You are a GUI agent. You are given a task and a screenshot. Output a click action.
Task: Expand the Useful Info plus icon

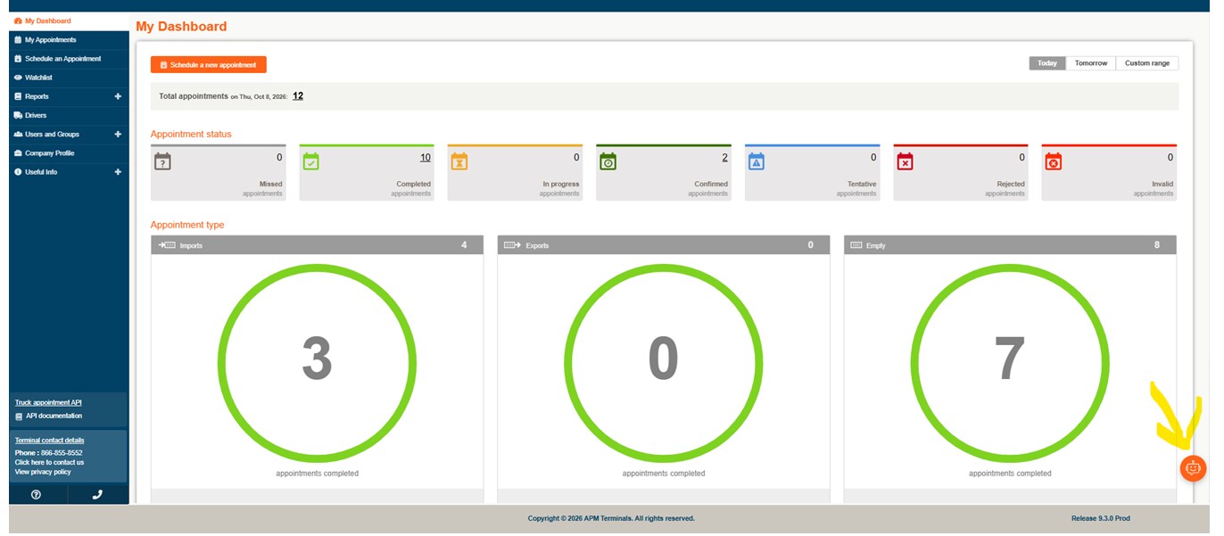click(118, 172)
